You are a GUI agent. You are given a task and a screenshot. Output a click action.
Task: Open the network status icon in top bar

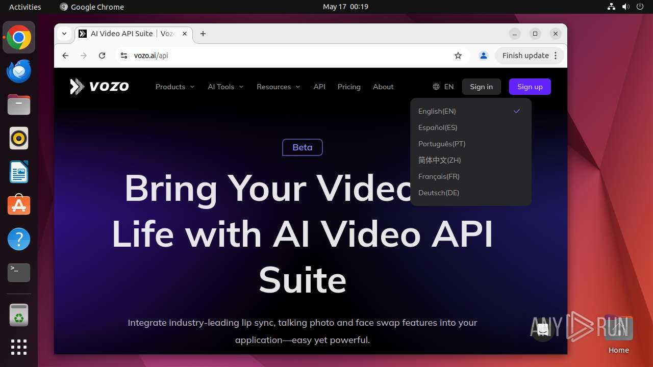(612, 7)
